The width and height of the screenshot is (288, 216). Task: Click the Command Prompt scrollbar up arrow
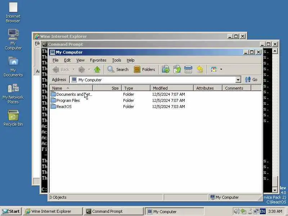coord(275,51)
